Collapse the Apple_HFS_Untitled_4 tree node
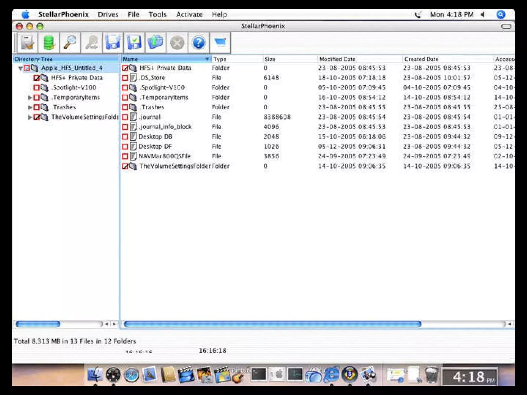The width and height of the screenshot is (527, 395). [20, 68]
